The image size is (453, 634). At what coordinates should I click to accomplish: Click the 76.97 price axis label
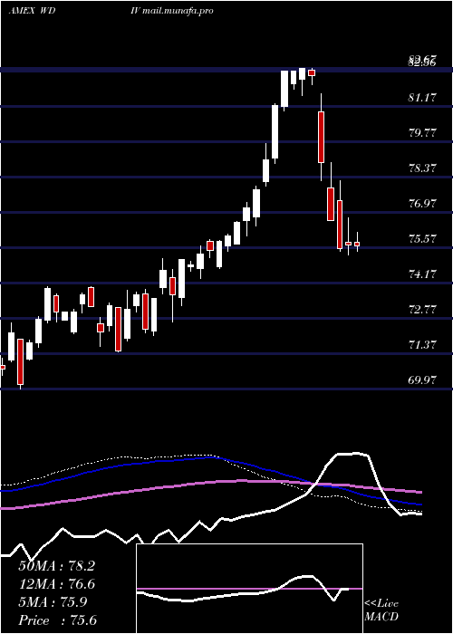[x=423, y=204]
